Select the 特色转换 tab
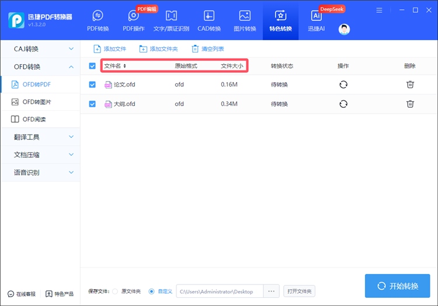Image resolution: width=438 pixels, height=306 pixels. (x=280, y=20)
